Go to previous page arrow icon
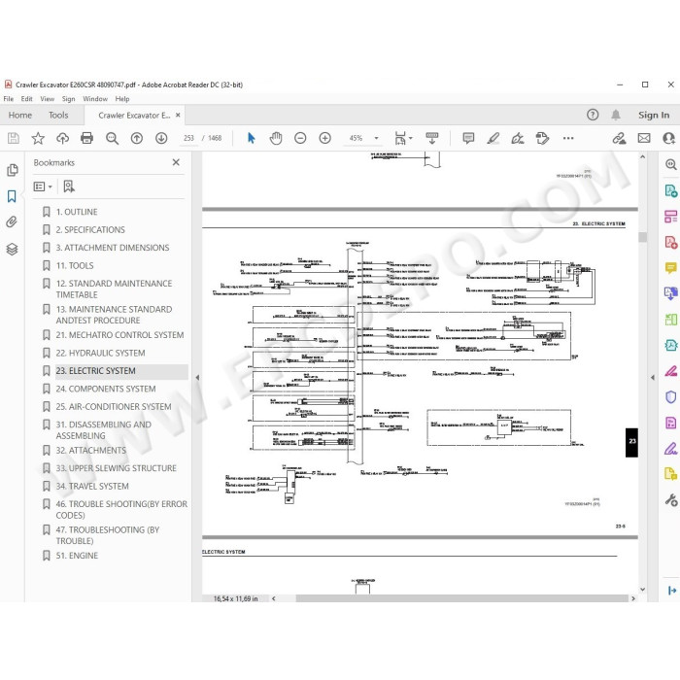The width and height of the screenshot is (680, 680). click(137, 138)
